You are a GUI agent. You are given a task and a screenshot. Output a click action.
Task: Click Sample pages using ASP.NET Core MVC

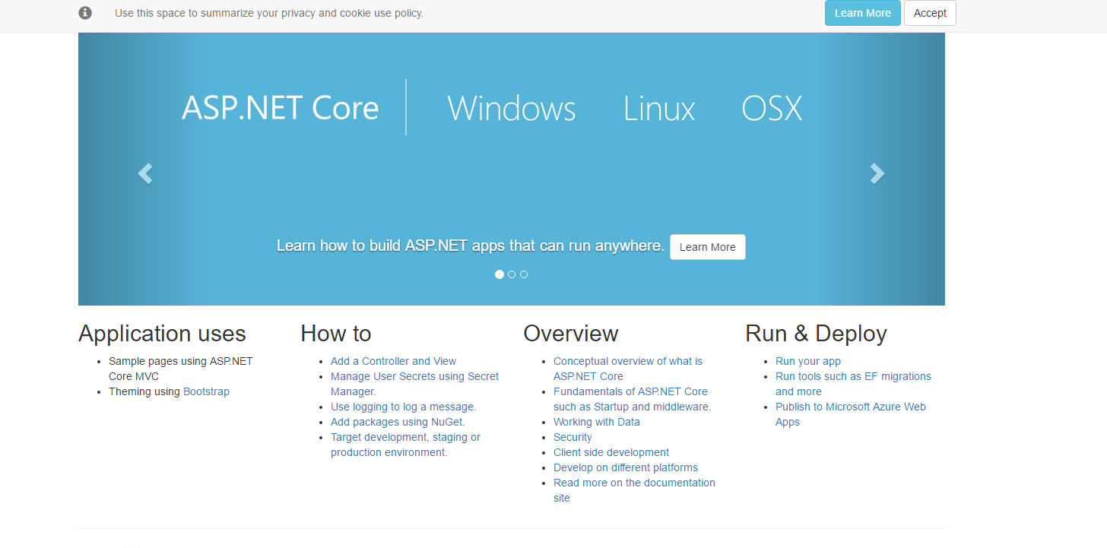tap(180, 369)
